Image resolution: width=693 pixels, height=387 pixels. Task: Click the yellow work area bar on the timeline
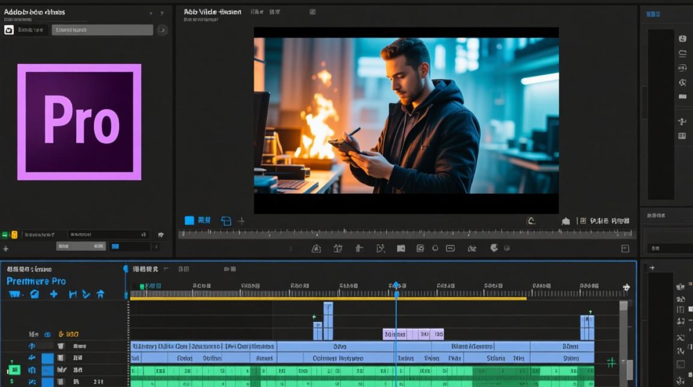point(328,298)
